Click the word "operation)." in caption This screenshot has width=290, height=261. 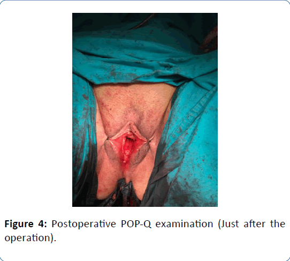coord(30,238)
